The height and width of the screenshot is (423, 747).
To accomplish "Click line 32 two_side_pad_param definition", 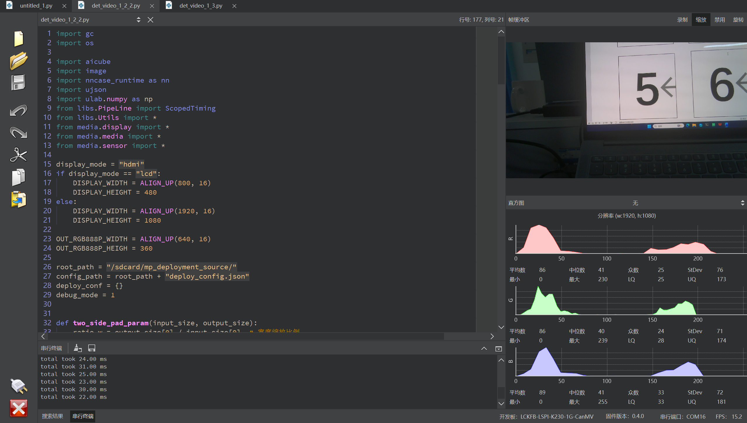I will click(x=157, y=323).
